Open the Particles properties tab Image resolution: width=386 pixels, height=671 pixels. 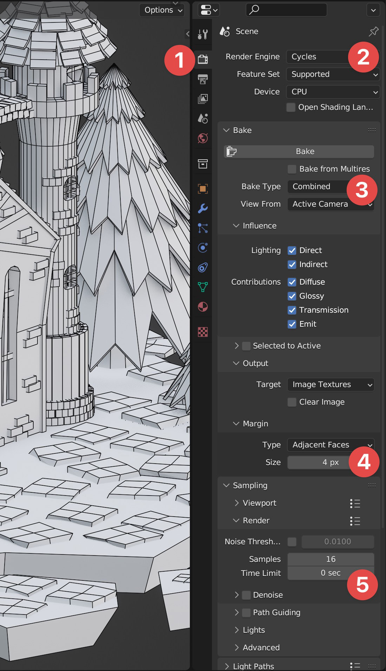[x=203, y=228]
